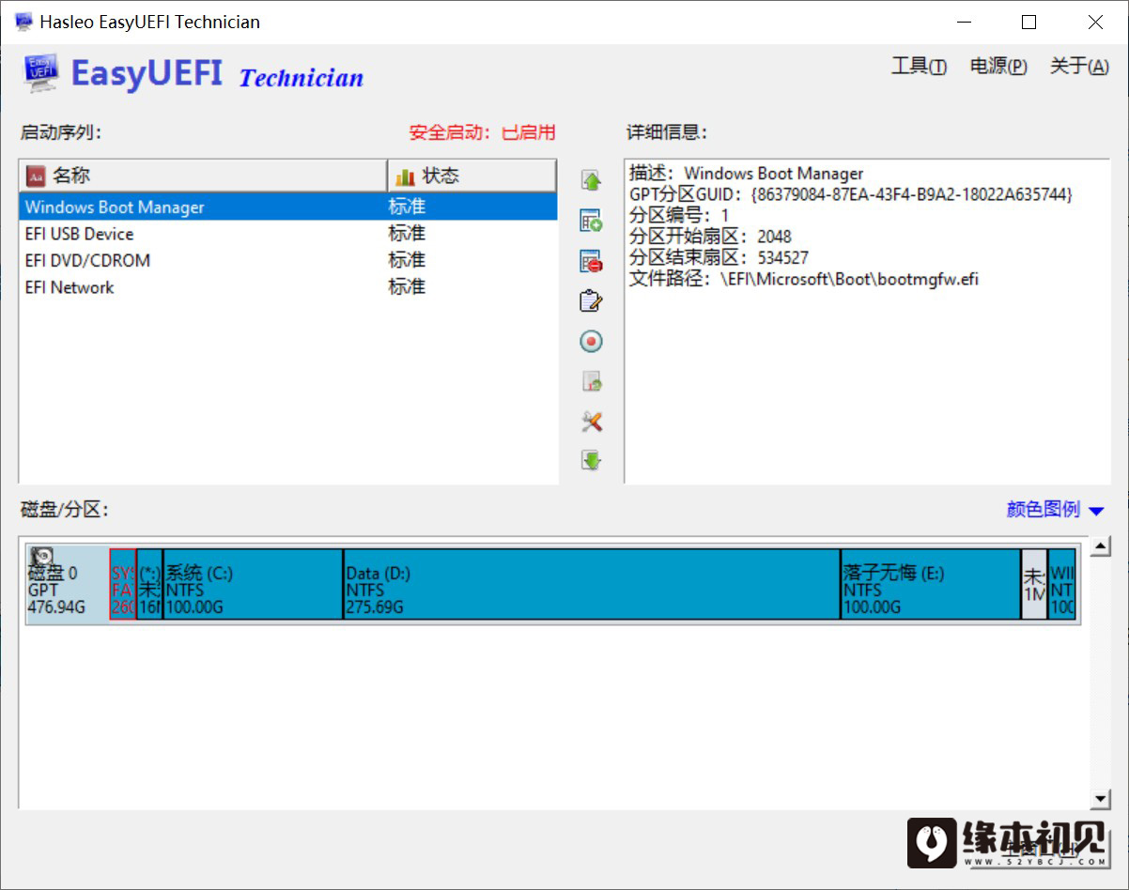The height and width of the screenshot is (890, 1129).
Task: Select the EFI DVD/CDROM entry
Action: coord(288,260)
